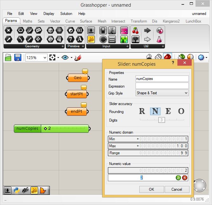Viewport: 212px width, 205px height.
Task: Switch to the Maths tab
Action: coord(27,21)
